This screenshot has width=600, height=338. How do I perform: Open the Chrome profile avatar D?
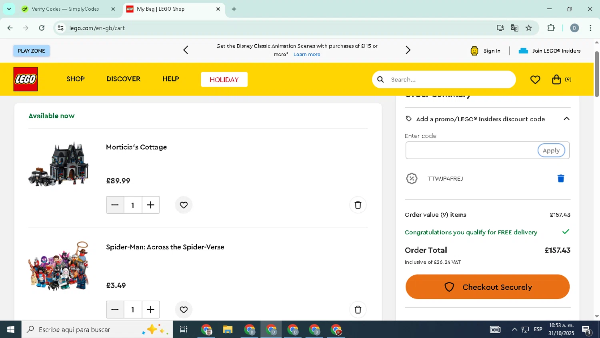click(574, 28)
